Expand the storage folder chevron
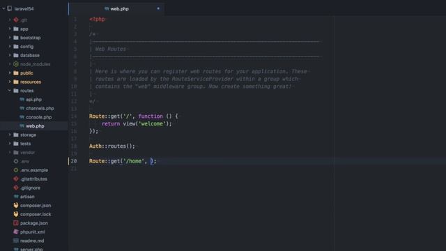 coord(10,135)
